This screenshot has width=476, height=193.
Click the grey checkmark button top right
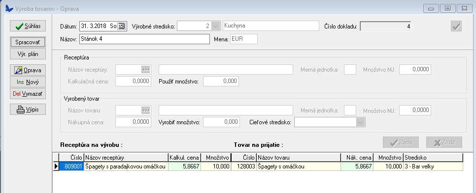[x=456, y=27]
